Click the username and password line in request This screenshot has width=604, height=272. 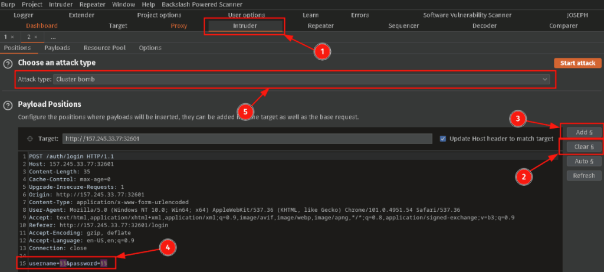coord(68,263)
